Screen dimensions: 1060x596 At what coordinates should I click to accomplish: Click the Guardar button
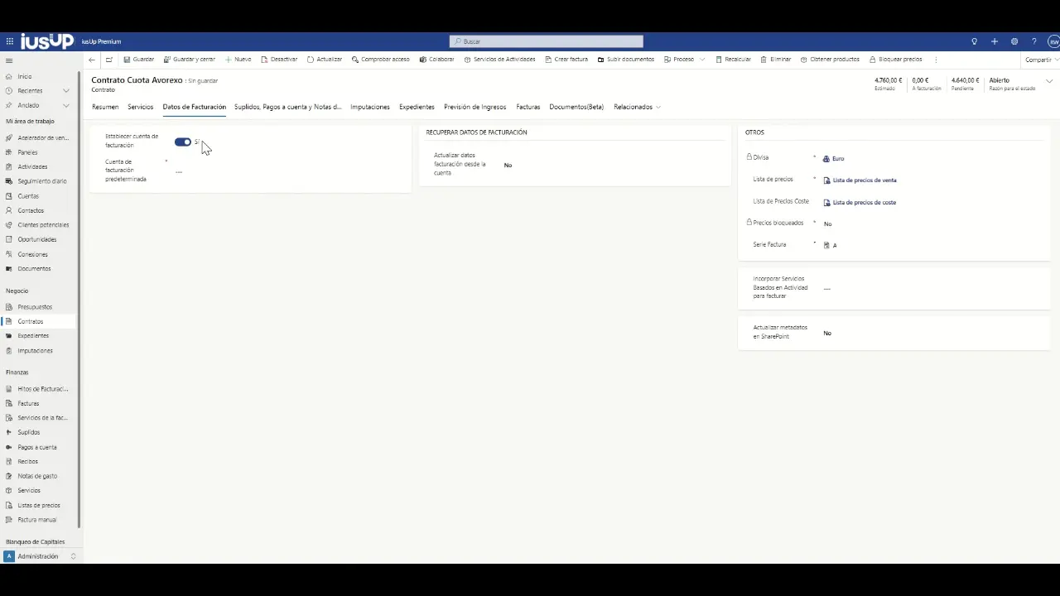point(138,60)
